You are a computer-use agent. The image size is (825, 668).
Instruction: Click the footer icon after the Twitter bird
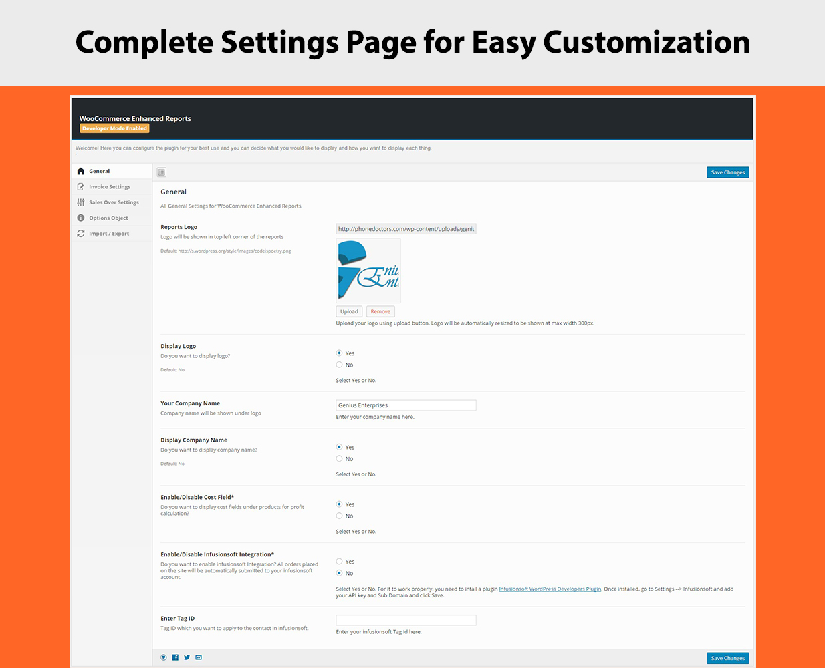click(x=199, y=658)
